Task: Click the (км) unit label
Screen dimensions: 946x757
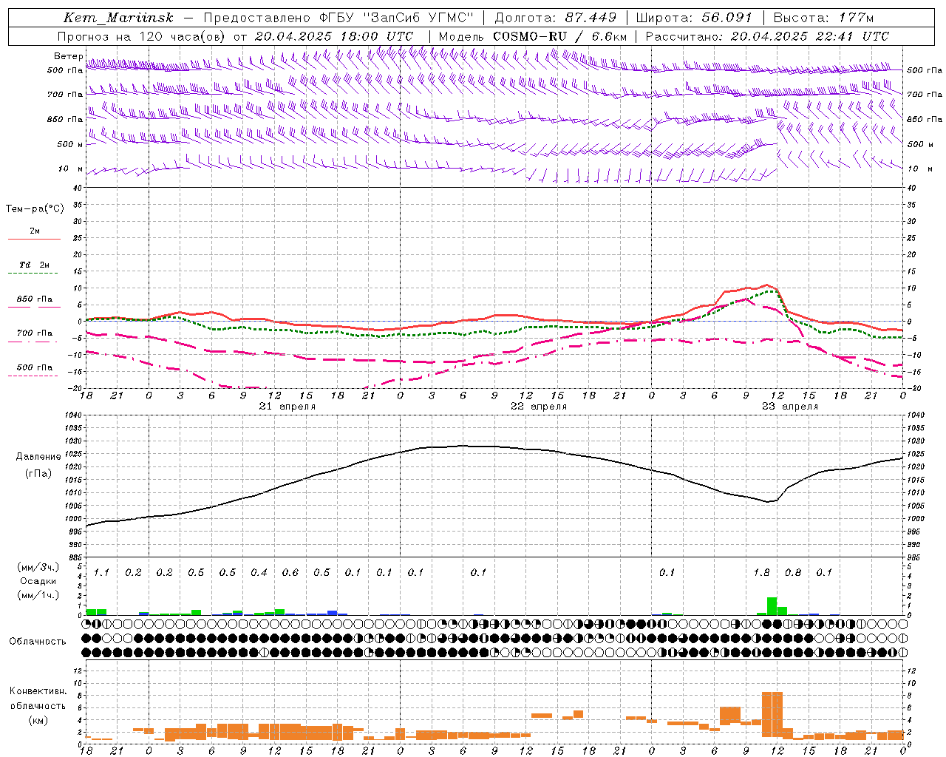Action: pyautogui.click(x=38, y=720)
